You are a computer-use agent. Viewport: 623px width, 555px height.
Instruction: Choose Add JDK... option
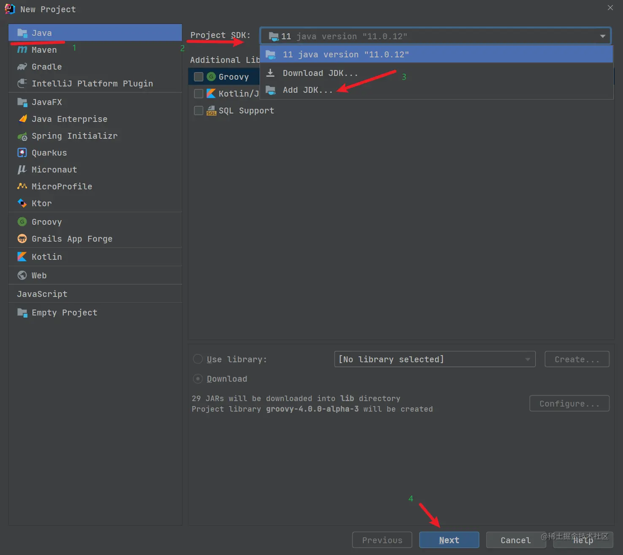tap(436, 90)
